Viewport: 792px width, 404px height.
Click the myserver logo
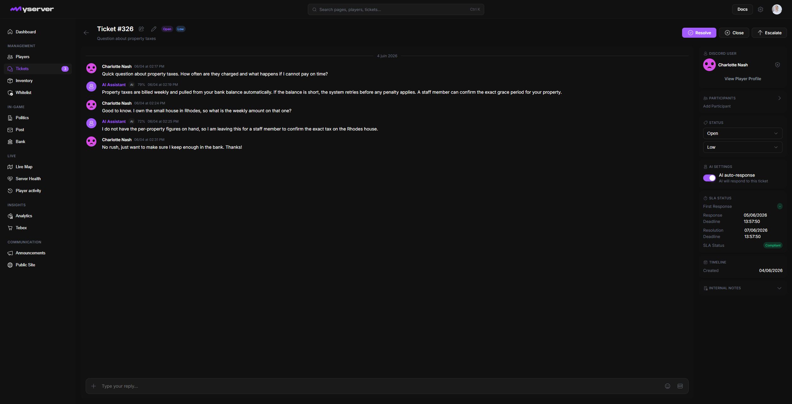click(x=32, y=9)
